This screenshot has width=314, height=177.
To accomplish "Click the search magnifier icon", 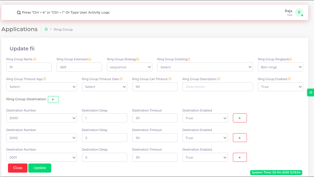I will point(19,13).
